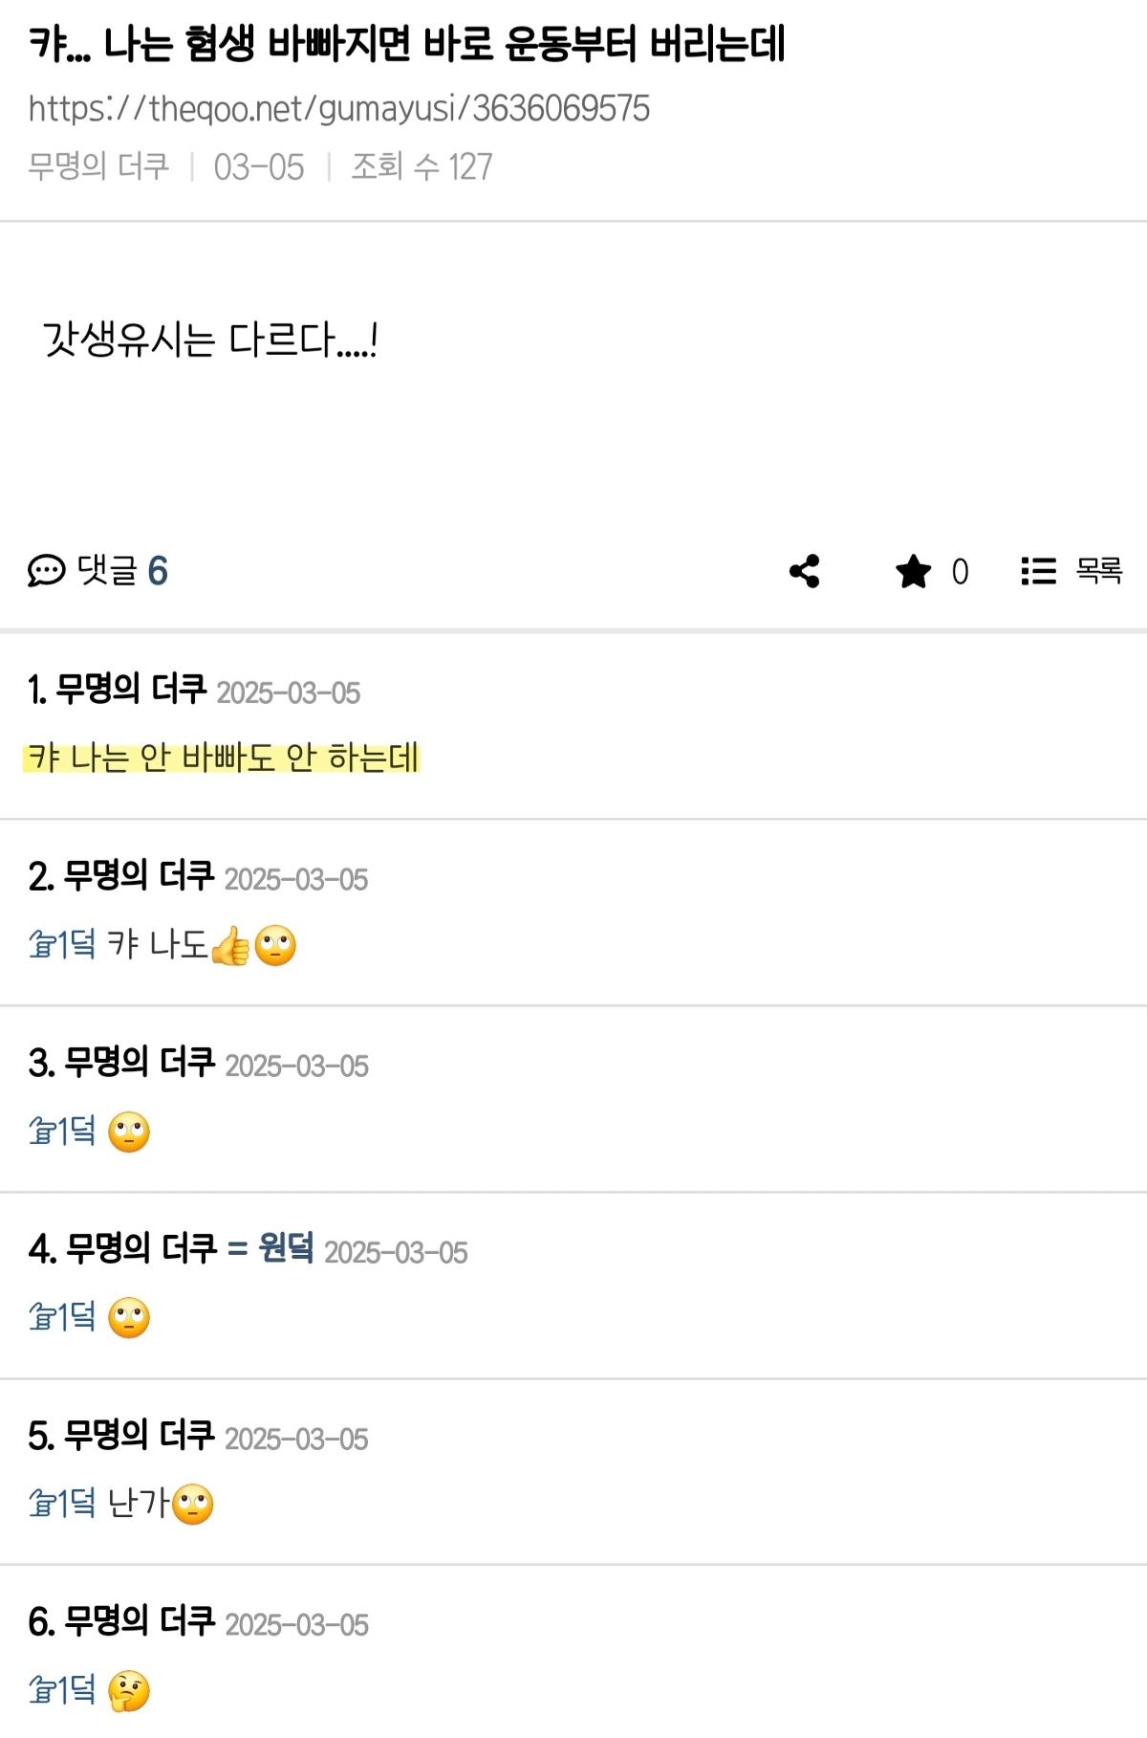Click the eye-roll emoji in comment 5

[x=193, y=1505]
